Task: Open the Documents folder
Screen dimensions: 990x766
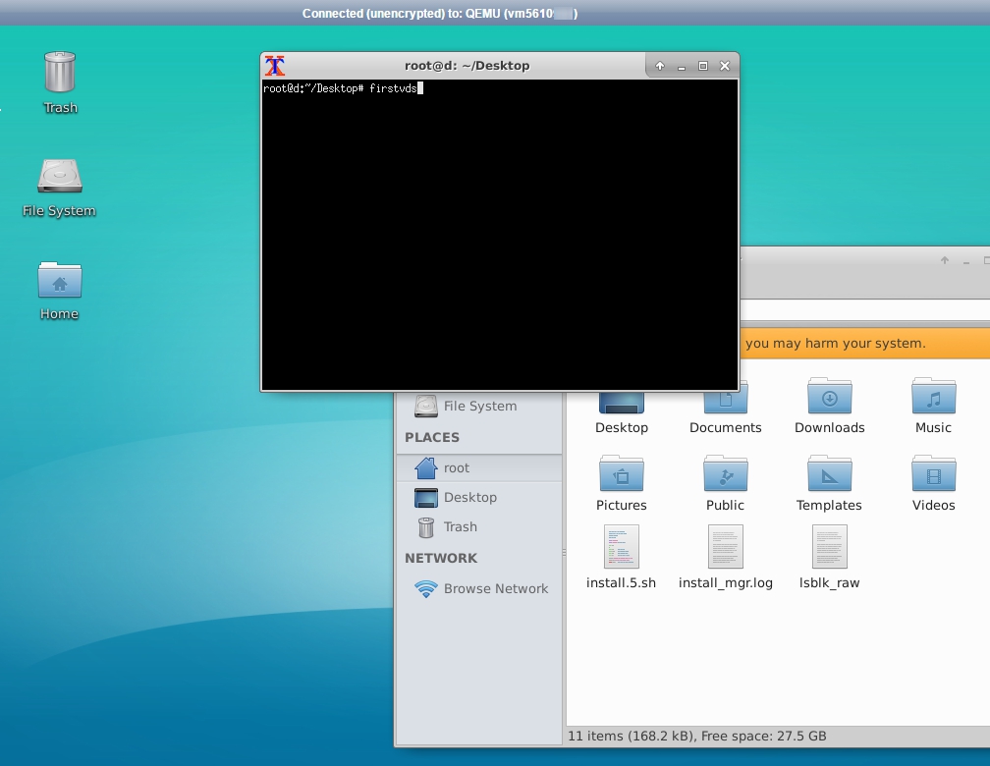Action: (725, 398)
